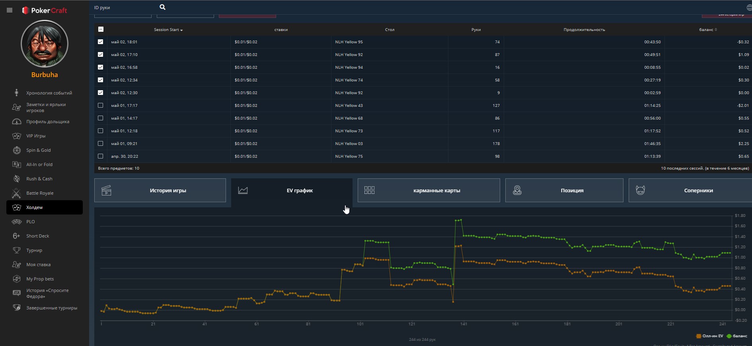Open История «Спросите Федора» icon
The height and width of the screenshot is (346, 752).
(x=16, y=293)
